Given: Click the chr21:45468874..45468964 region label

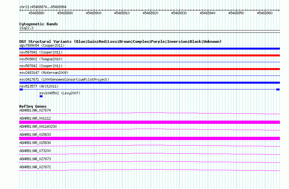Looking at the screenshot, I should pos(43,7).
